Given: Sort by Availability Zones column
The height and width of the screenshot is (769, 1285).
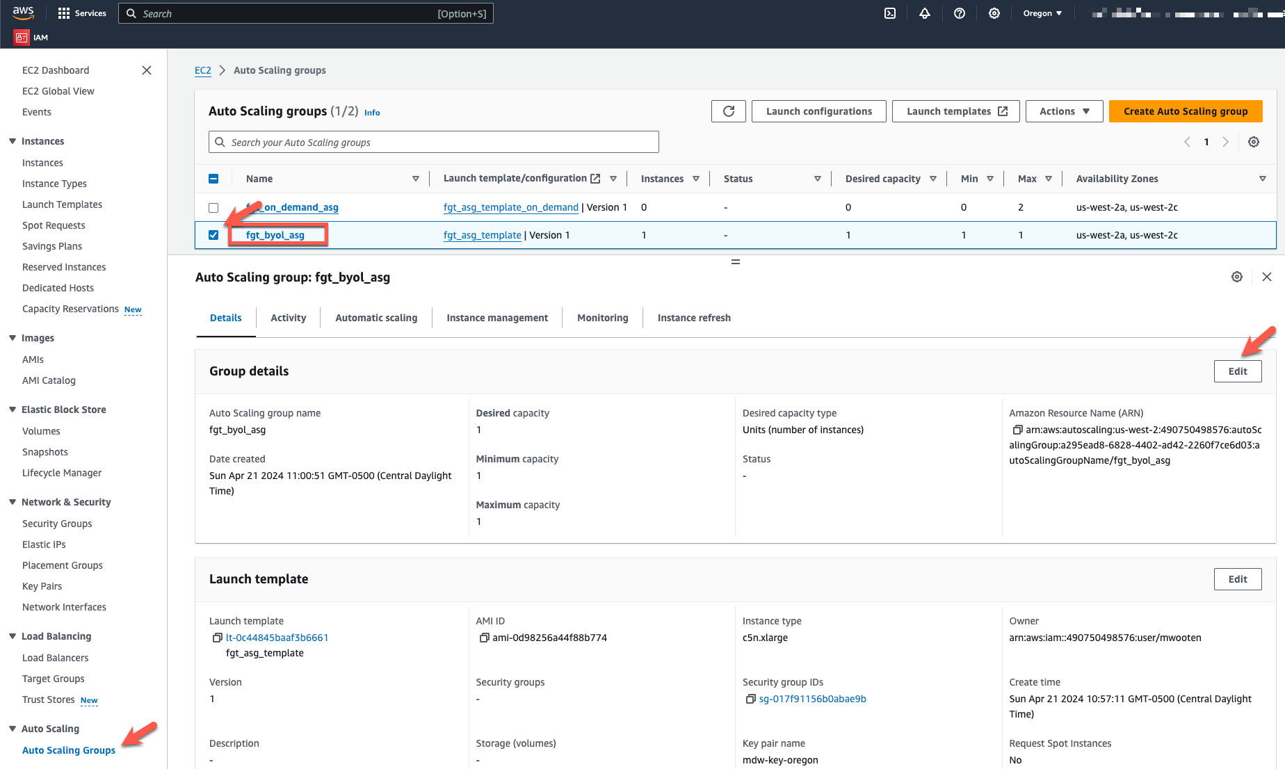Looking at the screenshot, I should click(x=1263, y=179).
